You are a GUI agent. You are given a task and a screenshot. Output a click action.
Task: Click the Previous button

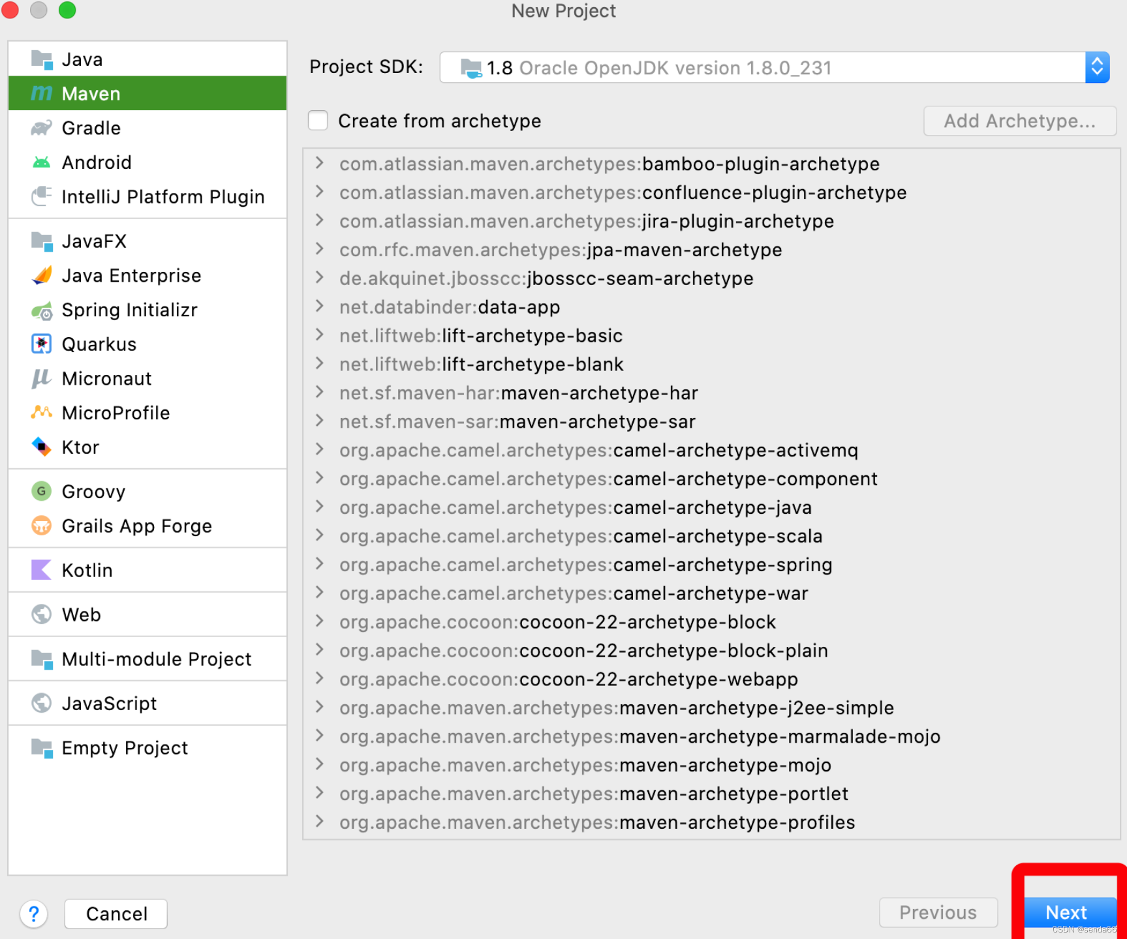[x=938, y=912]
